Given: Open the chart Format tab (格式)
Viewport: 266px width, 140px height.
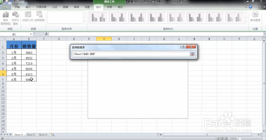Looking at the screenshot, I should (120, 7).
